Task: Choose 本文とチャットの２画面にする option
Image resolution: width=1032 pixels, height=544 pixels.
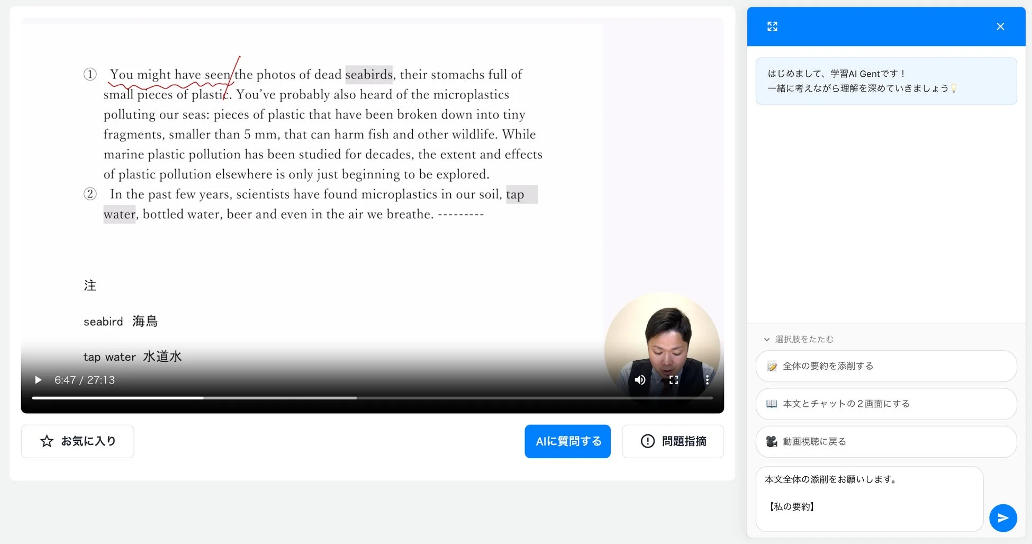Action: [886, 404]
